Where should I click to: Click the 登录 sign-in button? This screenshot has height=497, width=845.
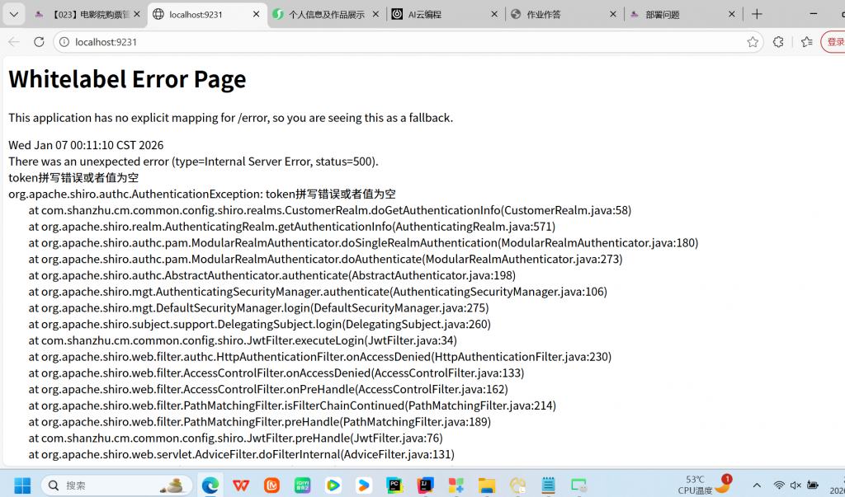point(833,42)
